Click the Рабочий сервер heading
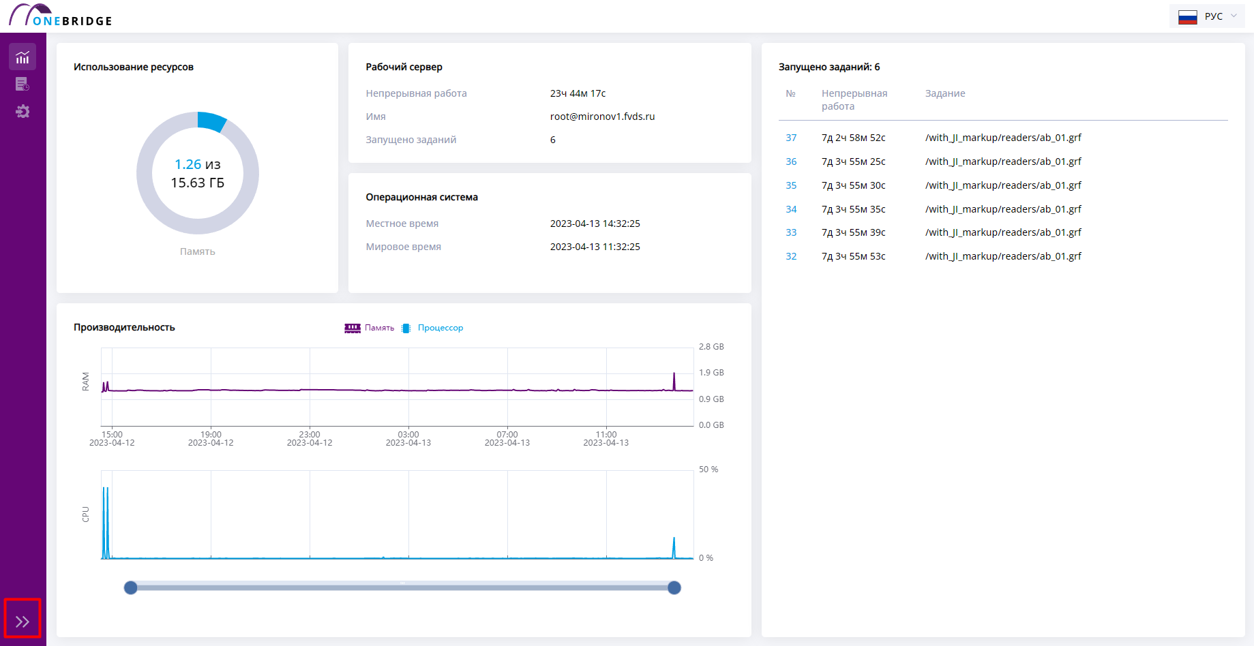This screenshot has height=646, width=1254. pyautogui.click(x=404, y=67)
